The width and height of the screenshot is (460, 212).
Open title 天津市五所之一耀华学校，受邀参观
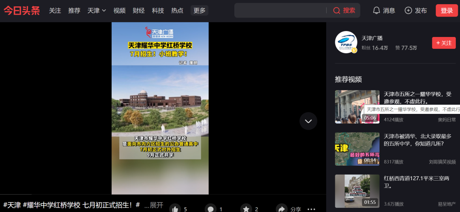click(x=418, y=98)
